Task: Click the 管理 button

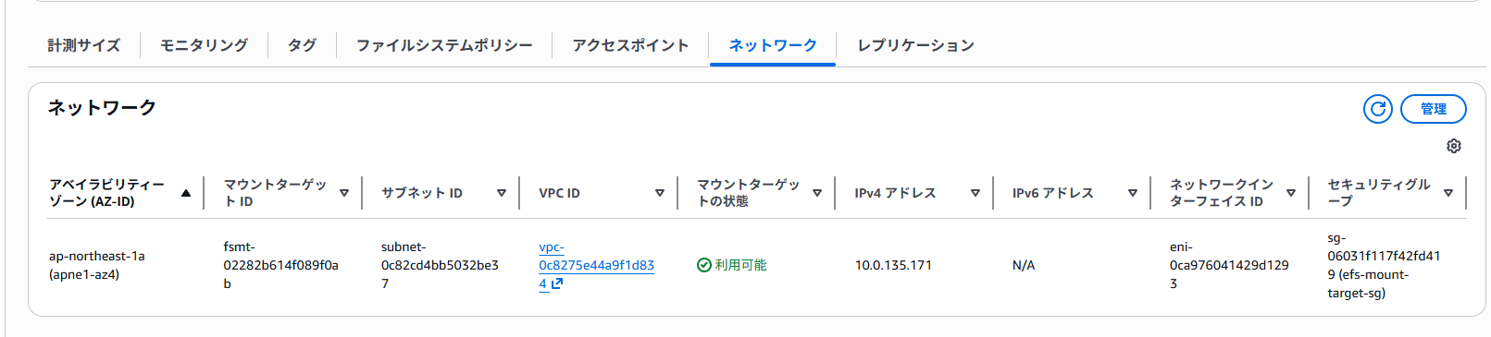Action: pos(1434,109)
